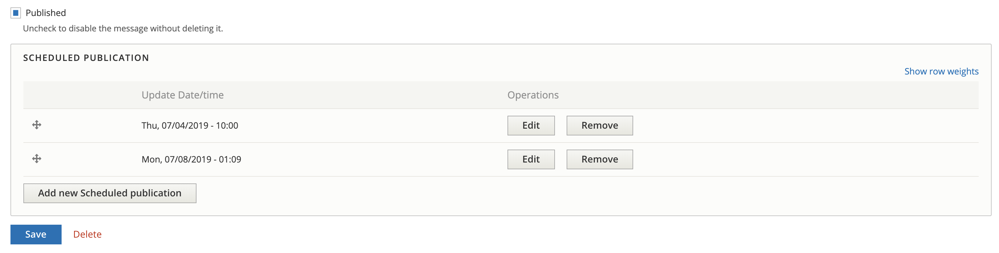
Task: Save the form
Action: 36,234
